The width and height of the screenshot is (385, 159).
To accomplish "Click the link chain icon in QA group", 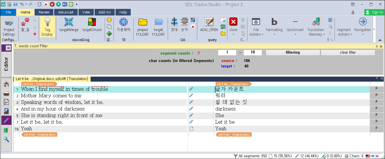I will [x=193, y=20].
